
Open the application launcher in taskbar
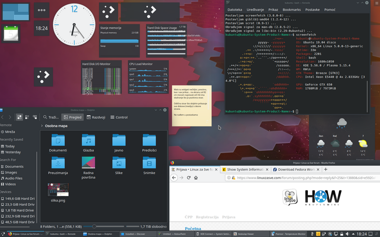pos(3,234)
